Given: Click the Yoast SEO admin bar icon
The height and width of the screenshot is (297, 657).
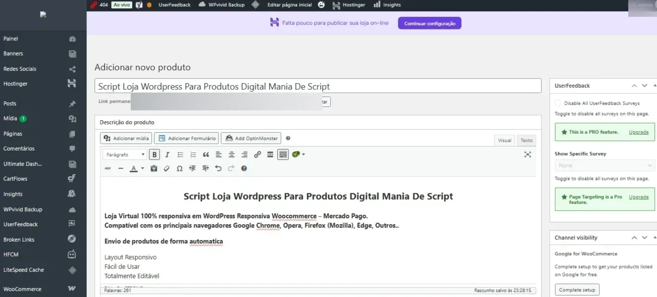Looking at the screenshot, I should click(140, 5).
